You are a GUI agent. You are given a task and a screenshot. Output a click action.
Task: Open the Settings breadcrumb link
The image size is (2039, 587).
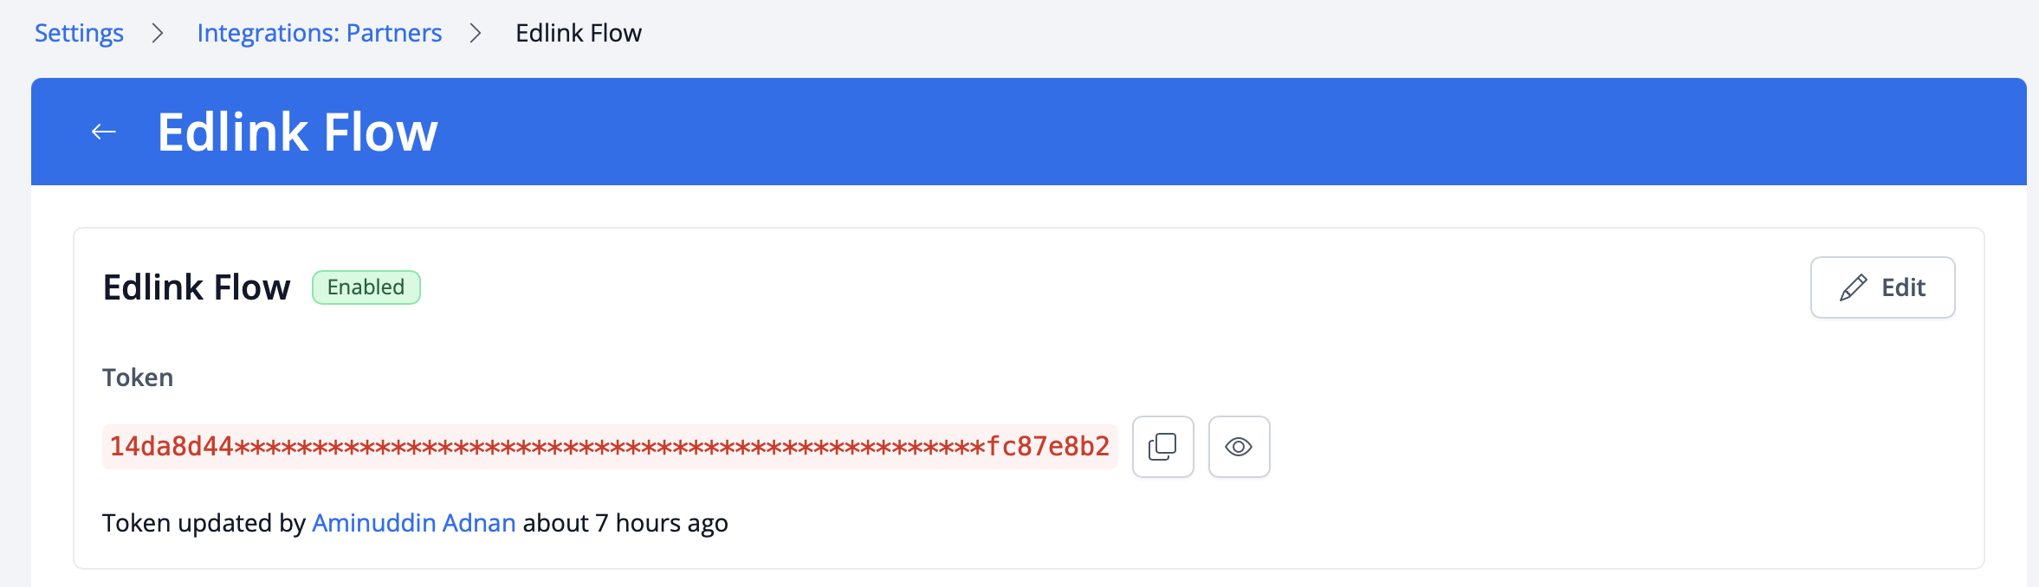[79, 33]
